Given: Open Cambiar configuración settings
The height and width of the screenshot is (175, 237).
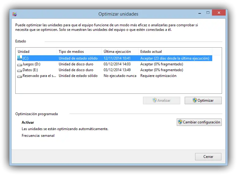Looking at the screenshot, I should tap(199, 122).
